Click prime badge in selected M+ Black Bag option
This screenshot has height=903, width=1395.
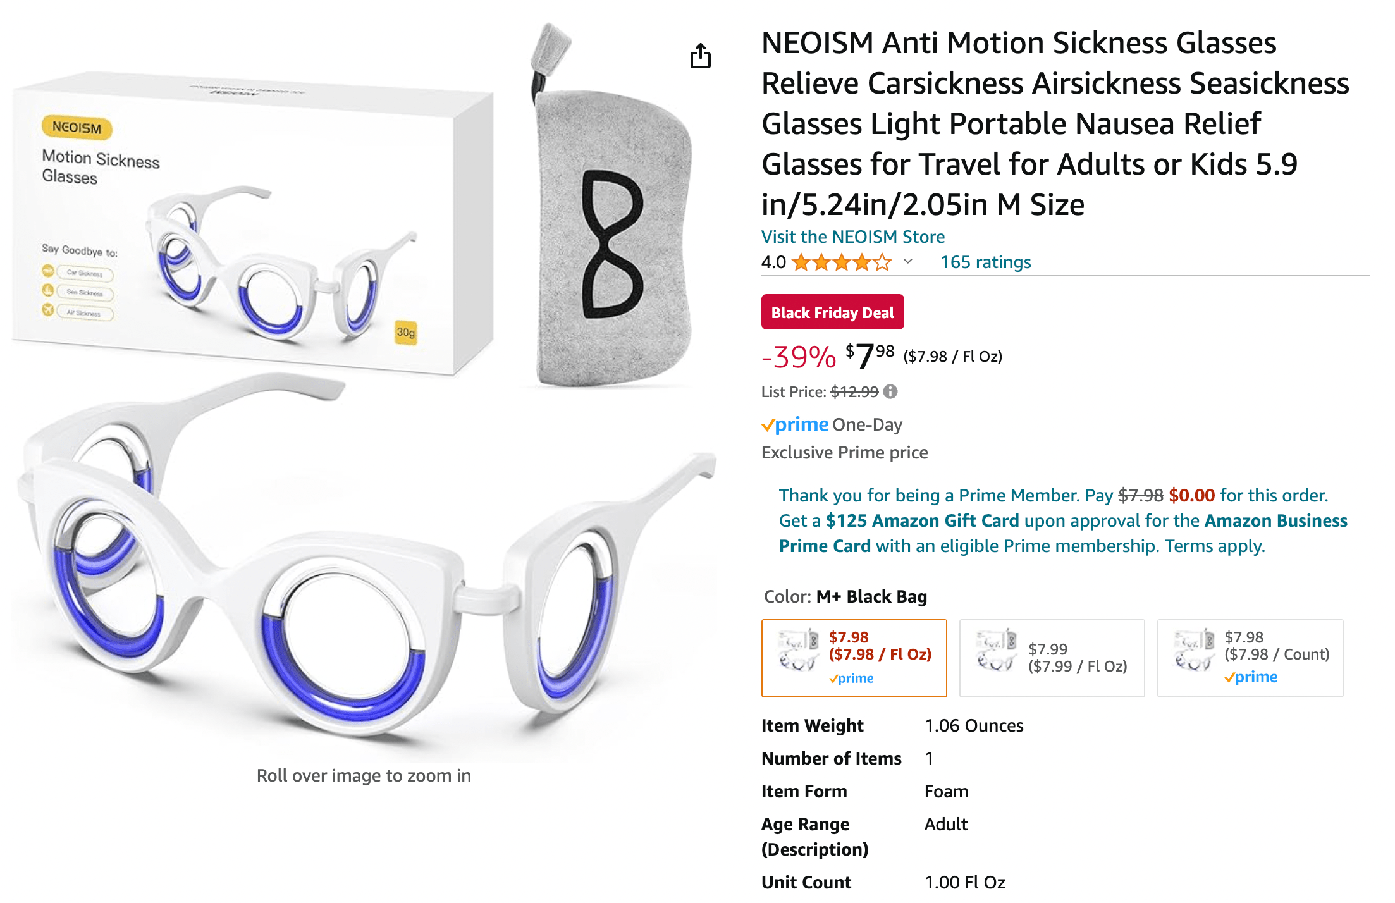coord(851,679)
